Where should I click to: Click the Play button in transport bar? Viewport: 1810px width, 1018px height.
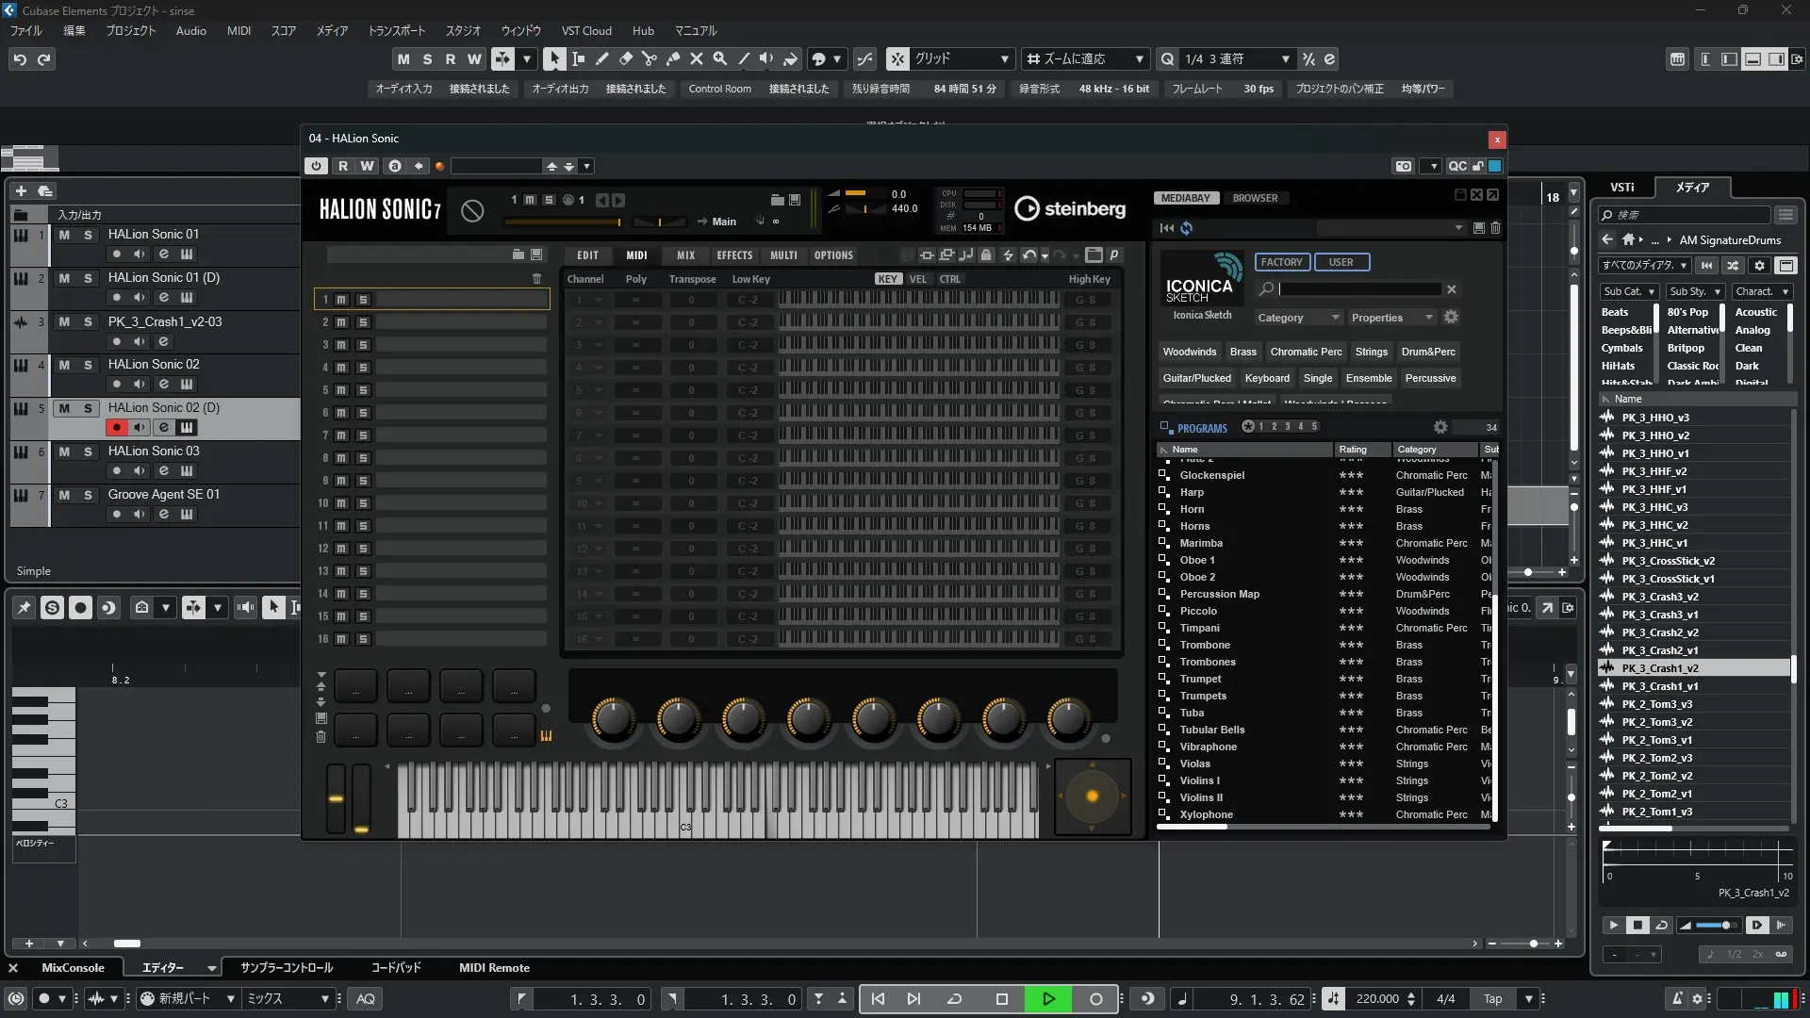[x=1047, y=999]
